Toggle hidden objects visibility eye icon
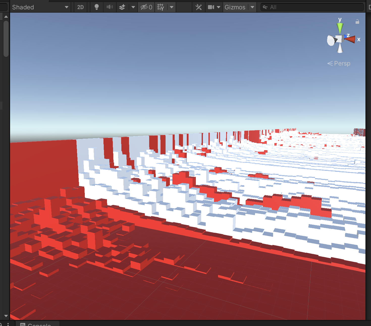 pos(146,7)
